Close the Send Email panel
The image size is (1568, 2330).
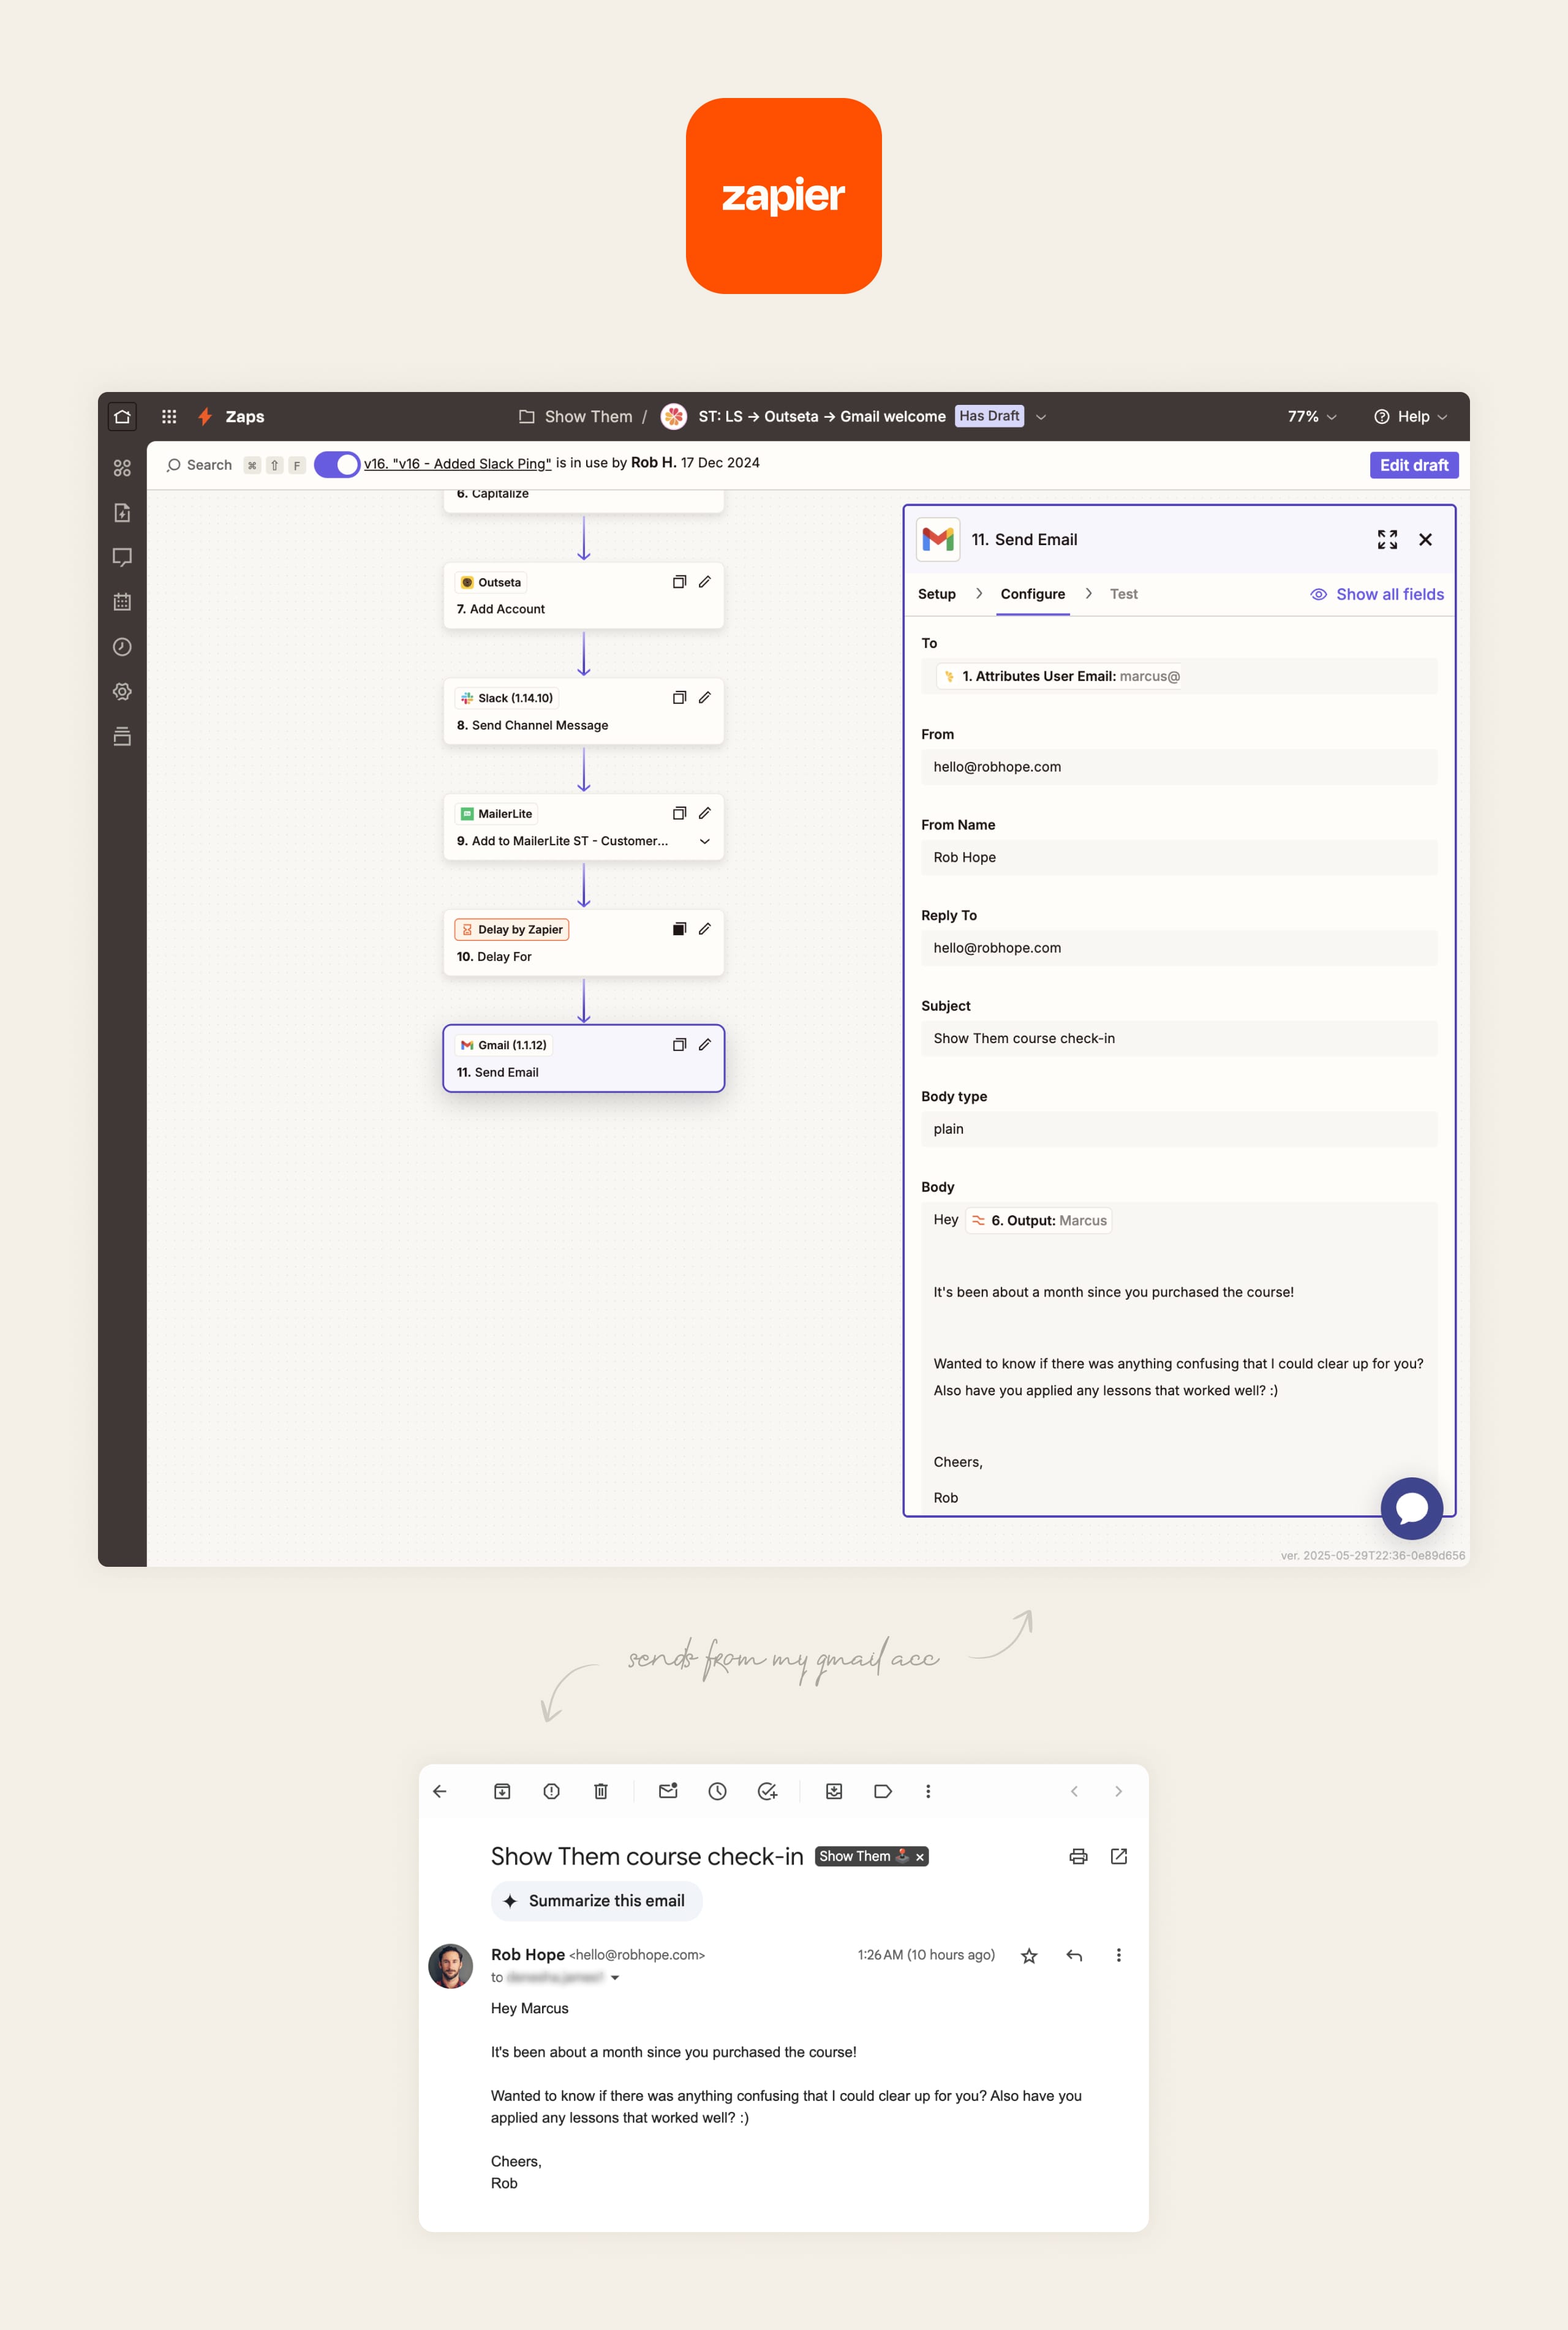click(1425, 540)
